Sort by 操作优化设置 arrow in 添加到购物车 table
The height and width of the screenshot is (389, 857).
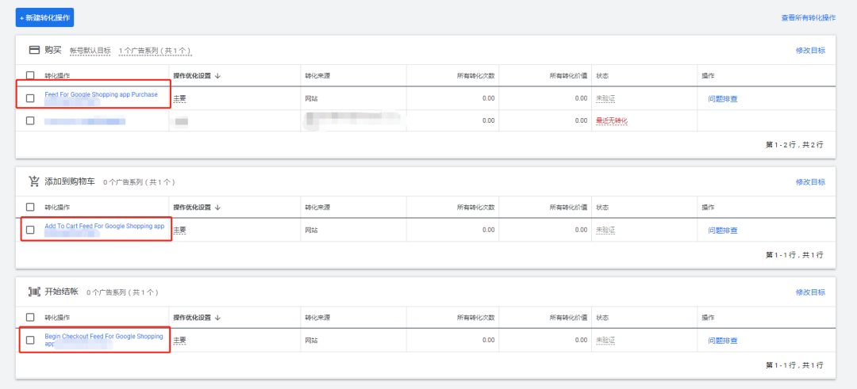click(217, 208)
